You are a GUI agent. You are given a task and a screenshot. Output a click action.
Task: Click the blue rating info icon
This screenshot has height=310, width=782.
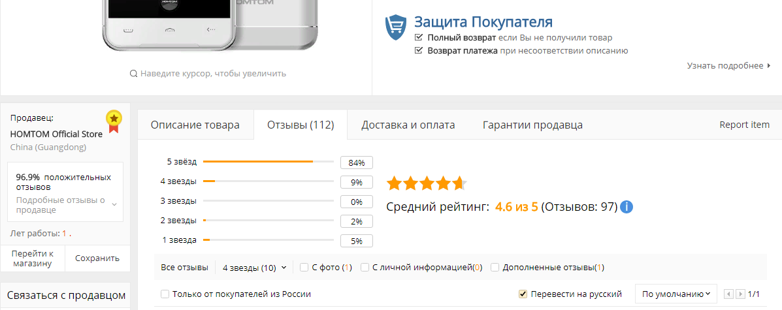click(x=627, y=208)
